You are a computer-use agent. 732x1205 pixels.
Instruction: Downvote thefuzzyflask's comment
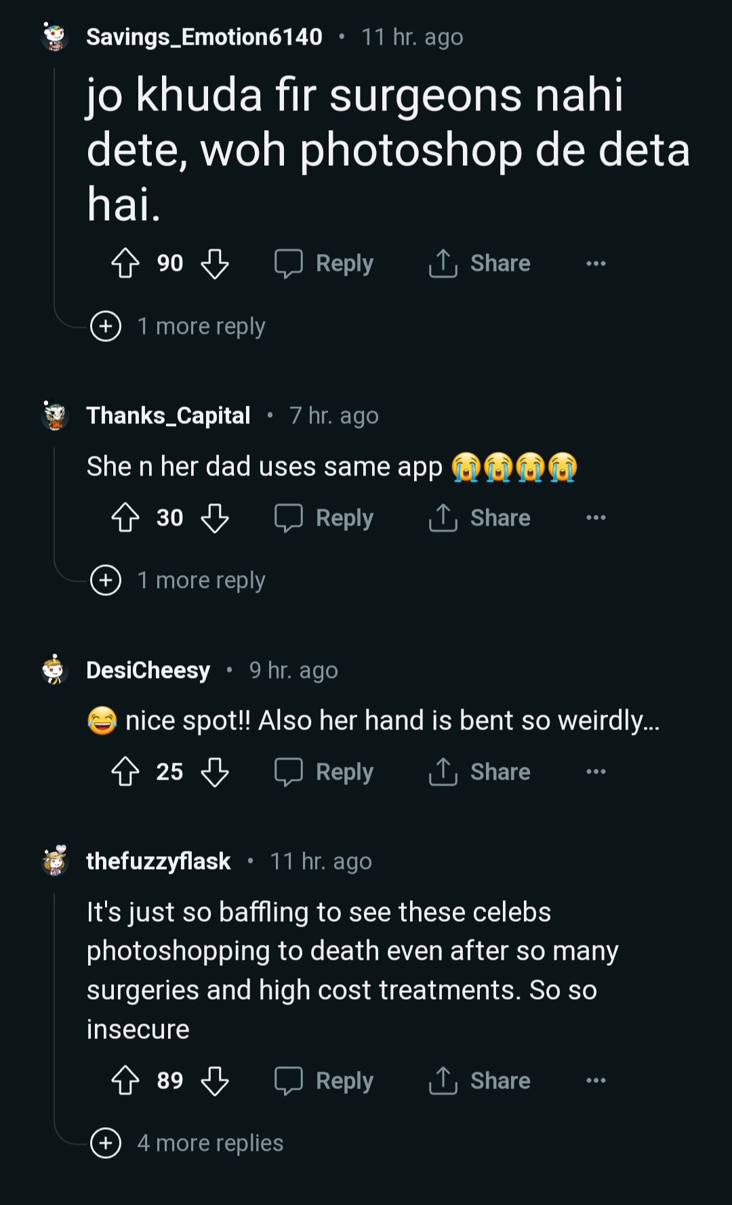click(x=215, y=1081)
